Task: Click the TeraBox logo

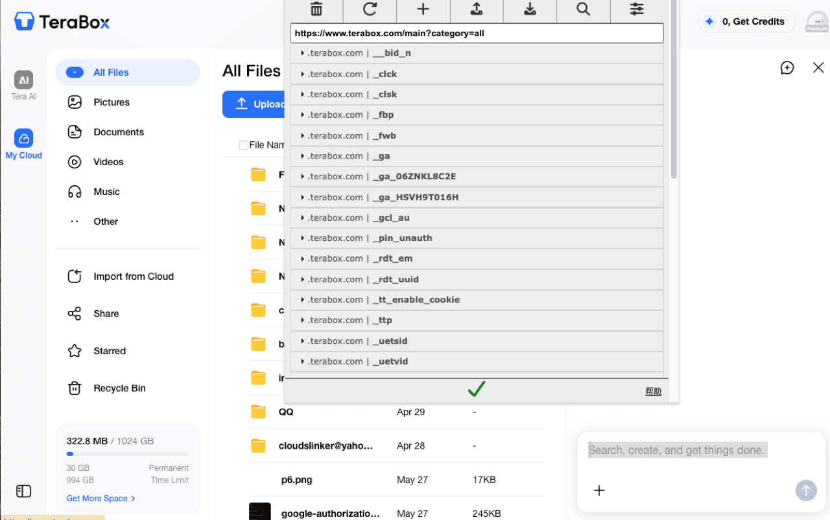Action: pos(62,21)
